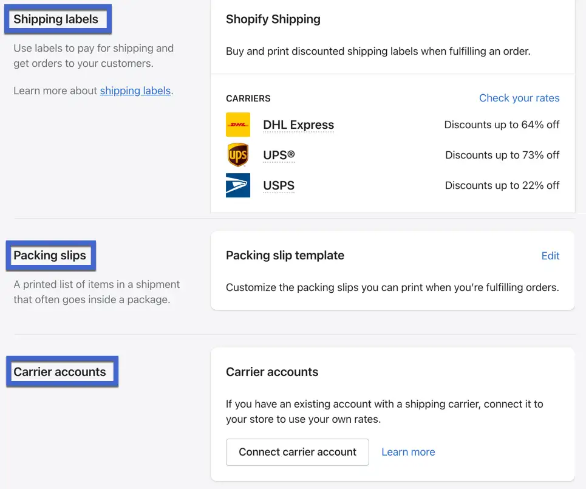586x489 pixels.
Task: Click 'Buy and print discounted shipping labels' text
Action: point(378,51)
